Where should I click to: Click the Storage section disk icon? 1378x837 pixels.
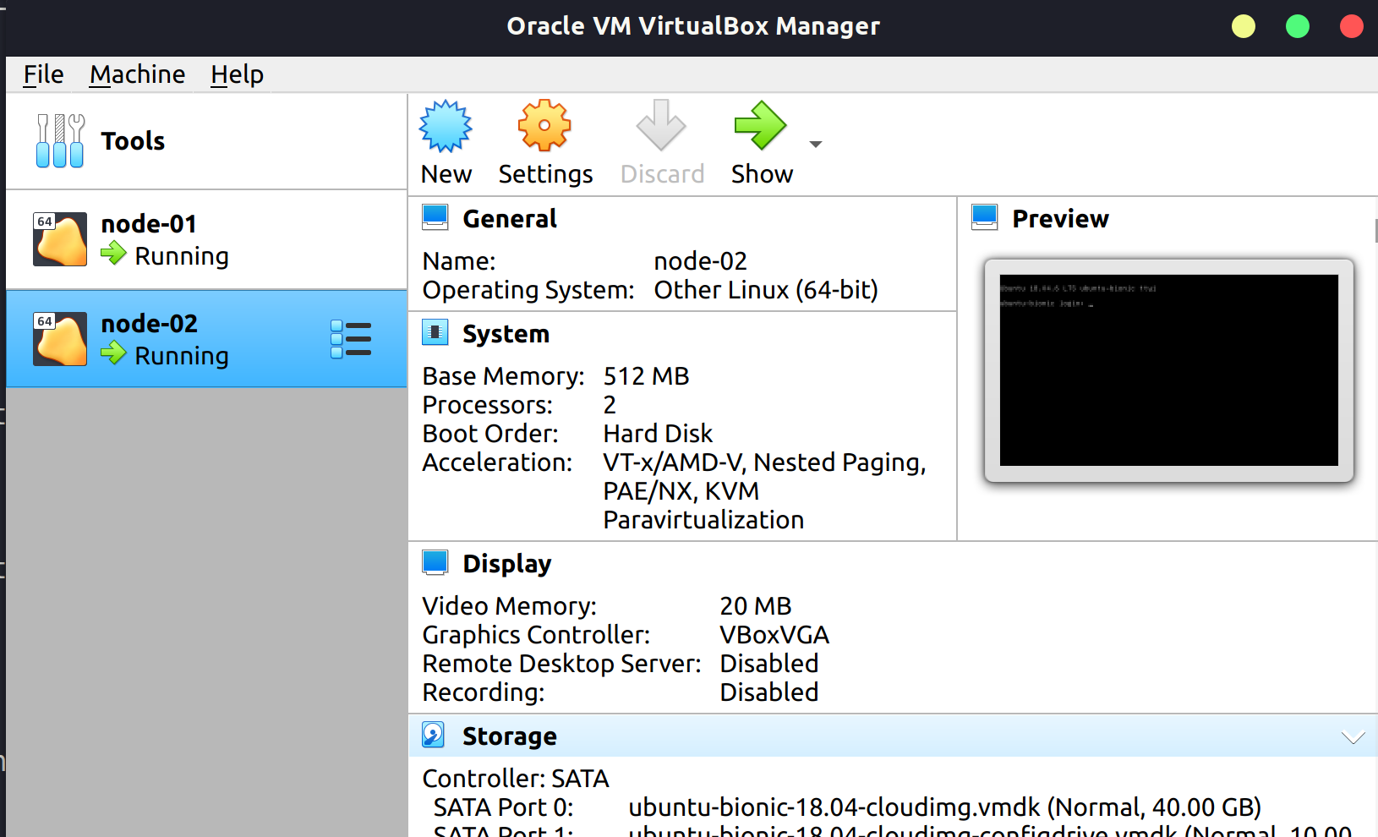pos(434,736)
